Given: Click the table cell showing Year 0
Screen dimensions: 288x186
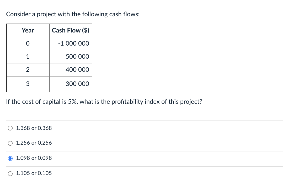Looking at the screenshot, I should point(28,43).
